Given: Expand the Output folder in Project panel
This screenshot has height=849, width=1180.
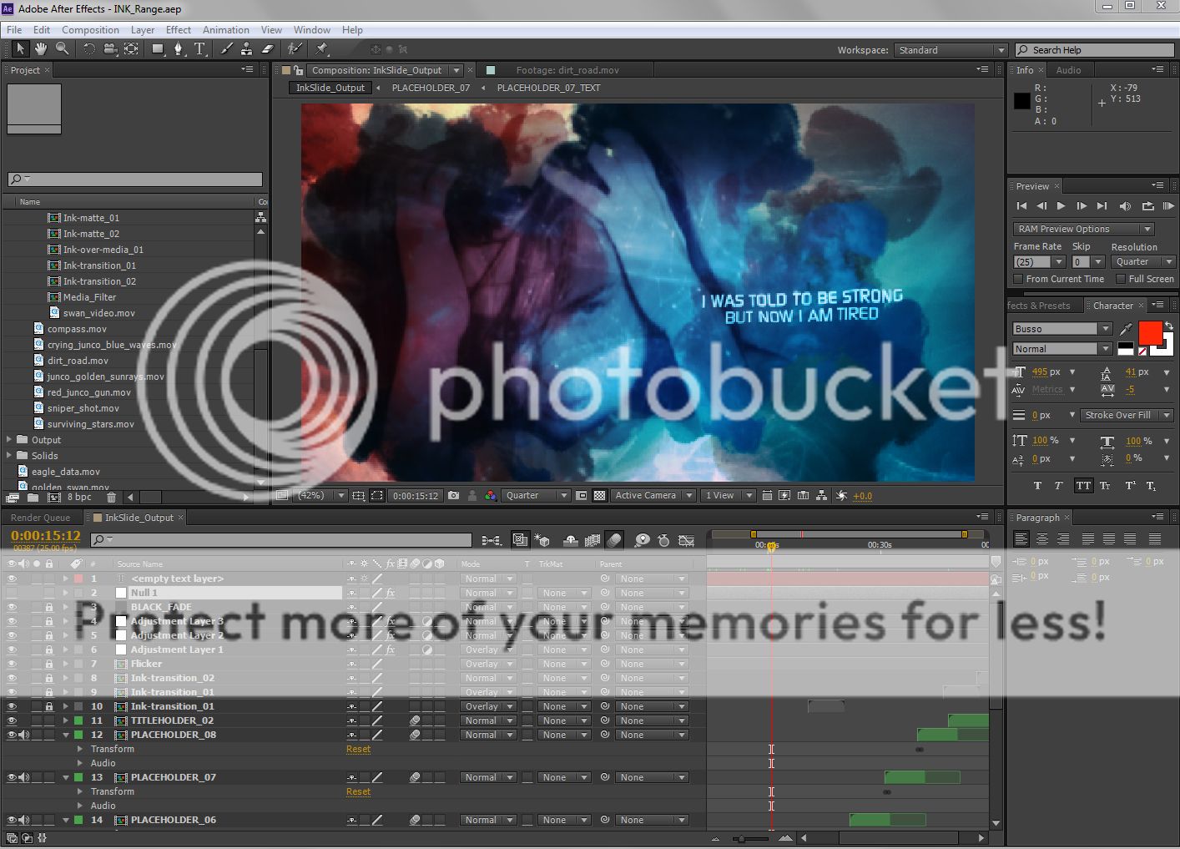Looking at the screenshot, I should point(9,440).
